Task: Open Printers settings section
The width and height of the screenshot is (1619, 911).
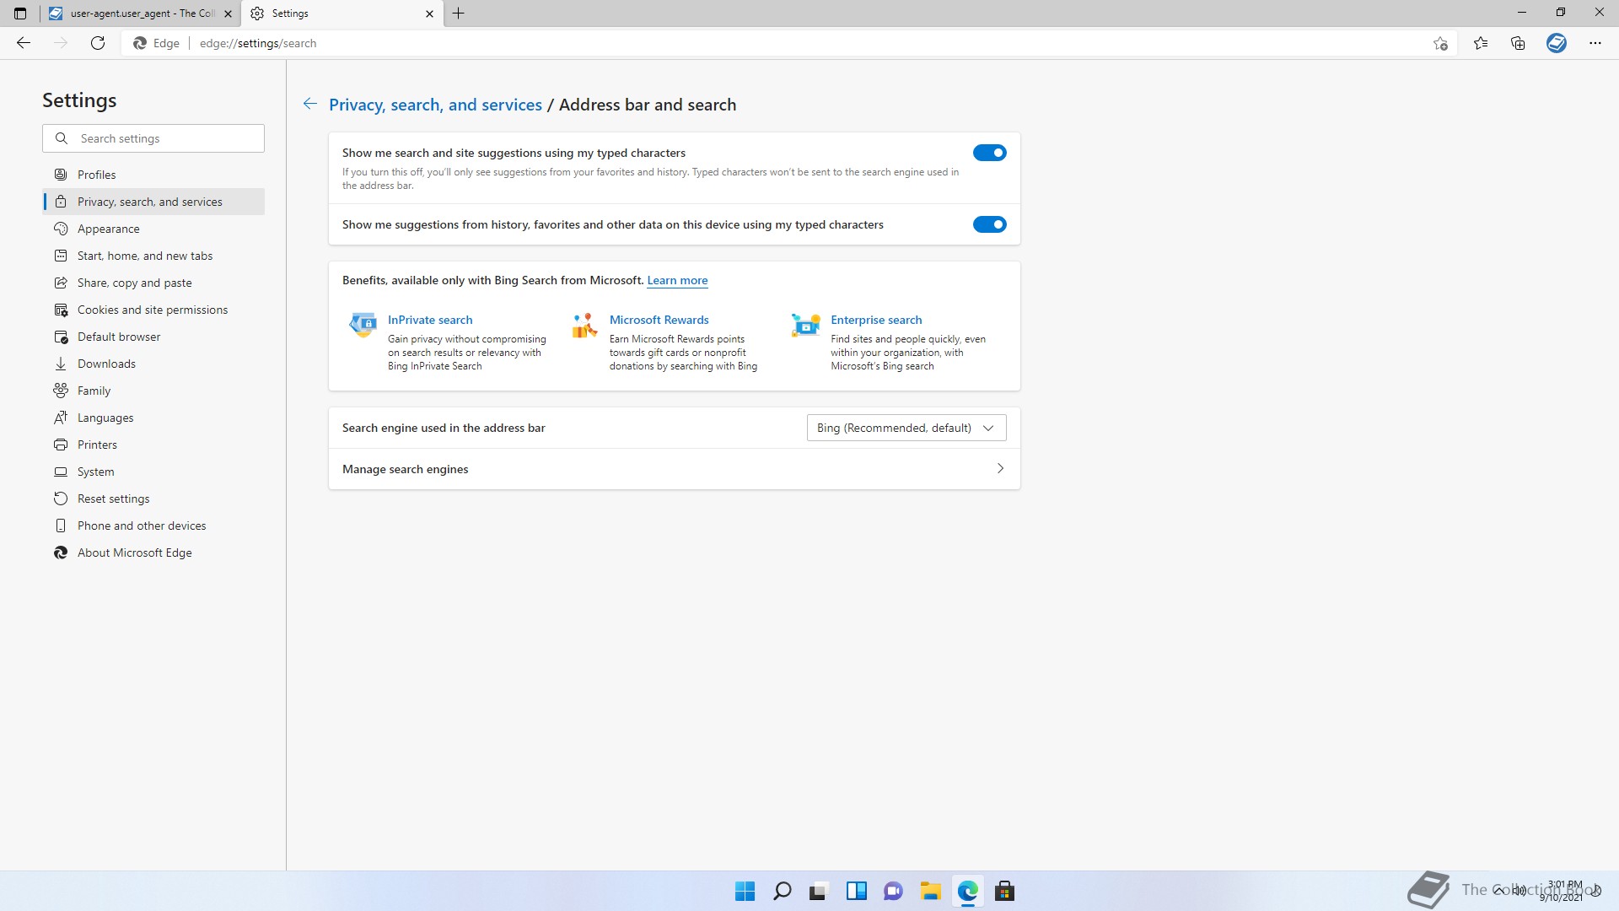Action: 153,445
